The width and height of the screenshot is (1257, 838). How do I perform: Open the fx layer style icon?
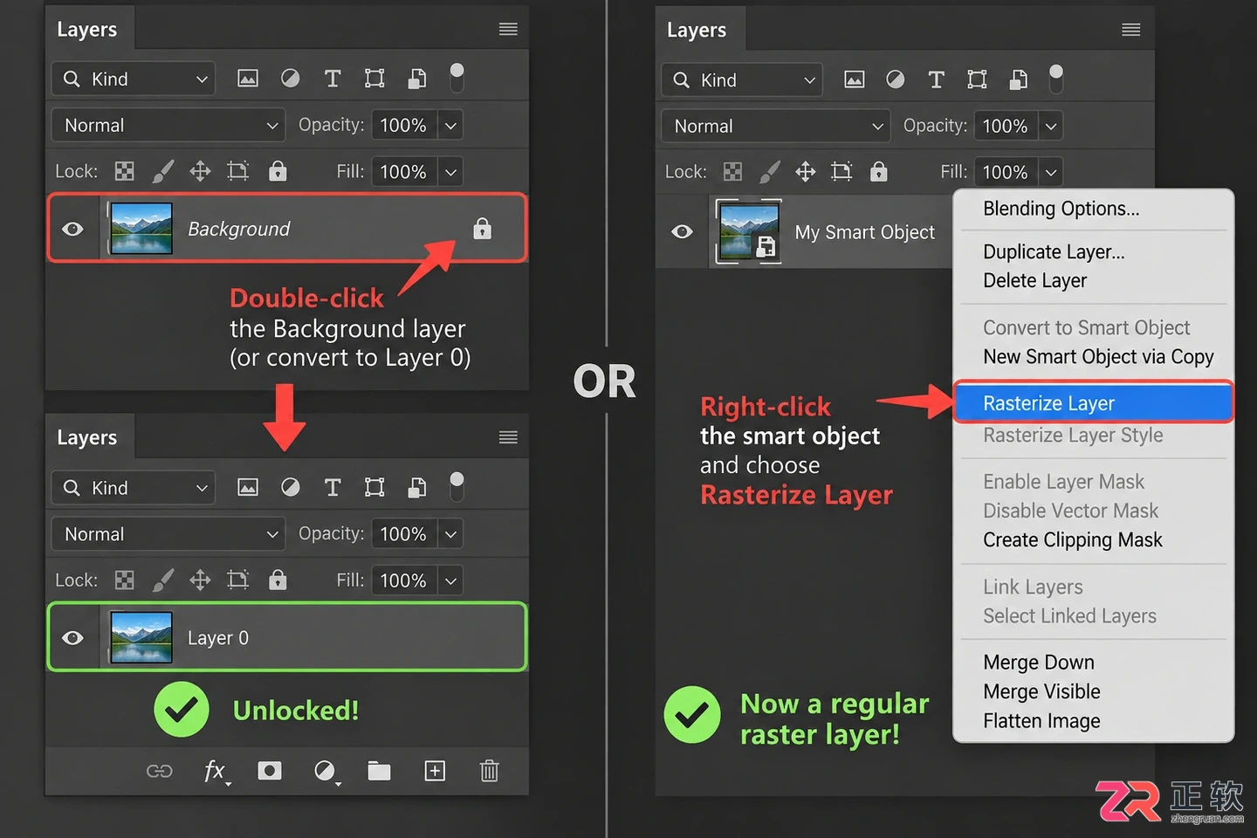pos(216,772)
